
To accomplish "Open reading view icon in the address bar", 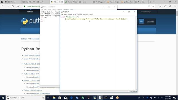I will [x=149, y=6].
